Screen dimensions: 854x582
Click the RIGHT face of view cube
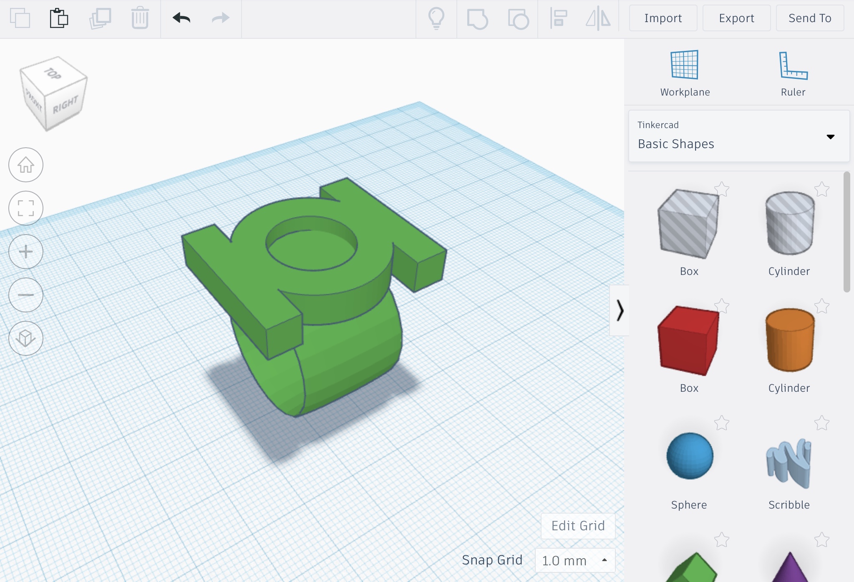pyautogui.click(x=65, y=105)
